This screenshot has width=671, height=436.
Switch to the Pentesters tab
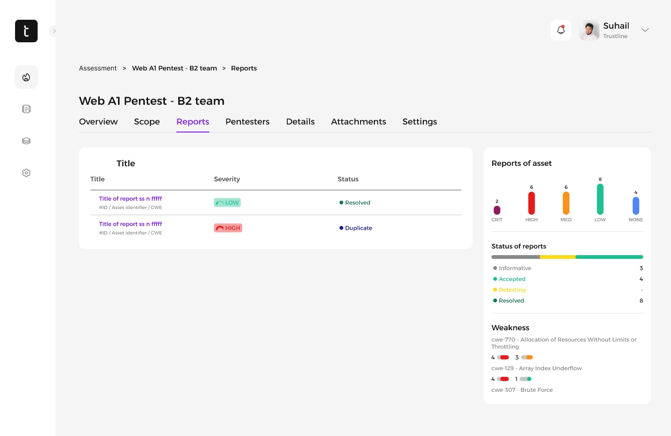pos(247,122)
